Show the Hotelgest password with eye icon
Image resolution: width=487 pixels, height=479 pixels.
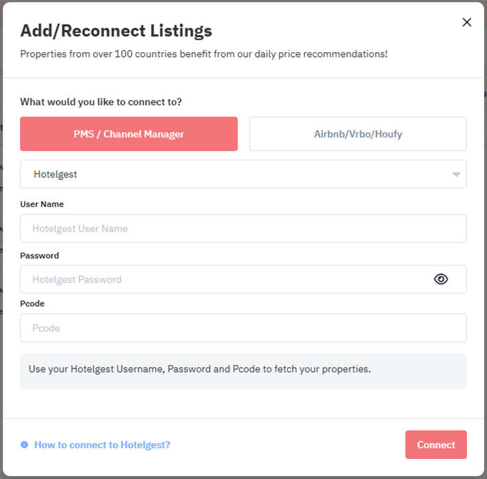(441, 279)
